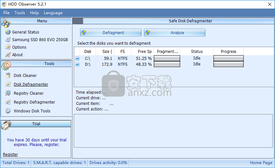Click S.M.A.R.T. capable drives status entry

click(60, 162)
